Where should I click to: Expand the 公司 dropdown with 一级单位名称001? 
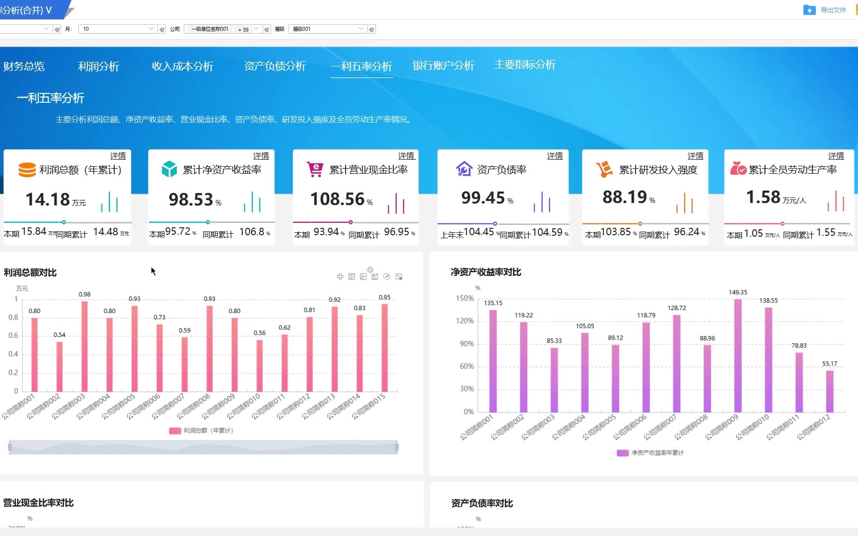point(222,29)
